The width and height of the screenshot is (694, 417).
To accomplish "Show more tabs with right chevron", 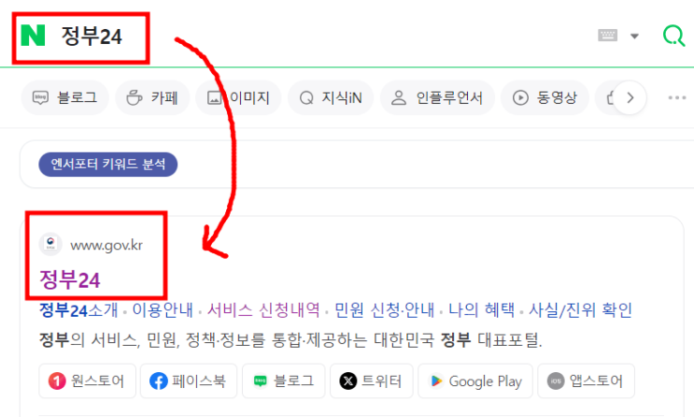I will click(630, 97).
